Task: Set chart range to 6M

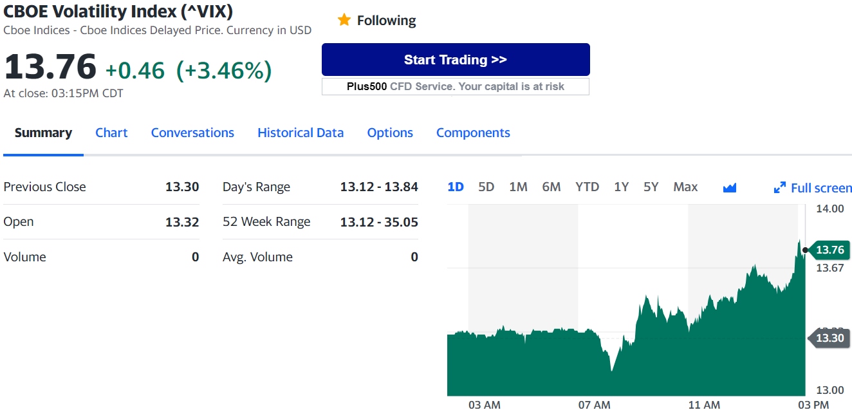Action: click(551, 187)
